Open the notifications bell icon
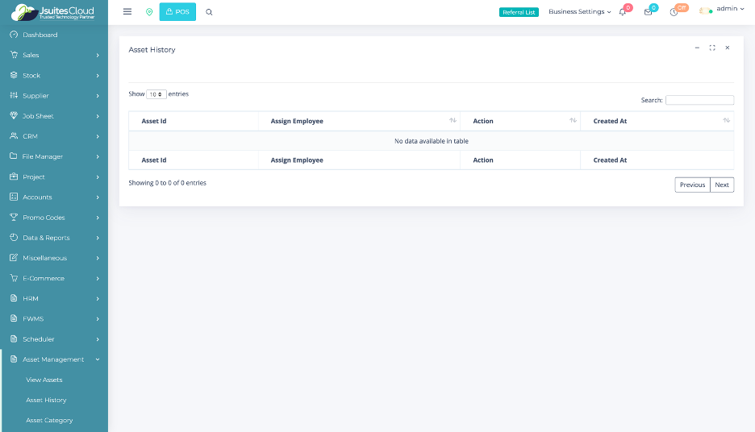This screenshot has height=432, width=755. pos(623,12)
